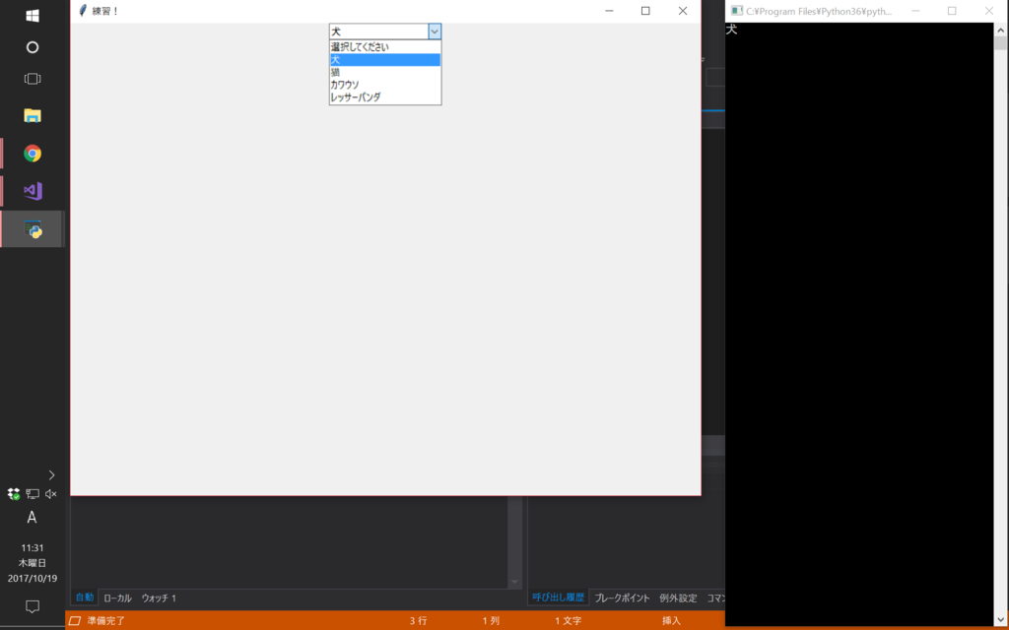Click the 挿入 insert mode indicator
The height and width of the screenshot is (630, 1009).
coord(671,620)
